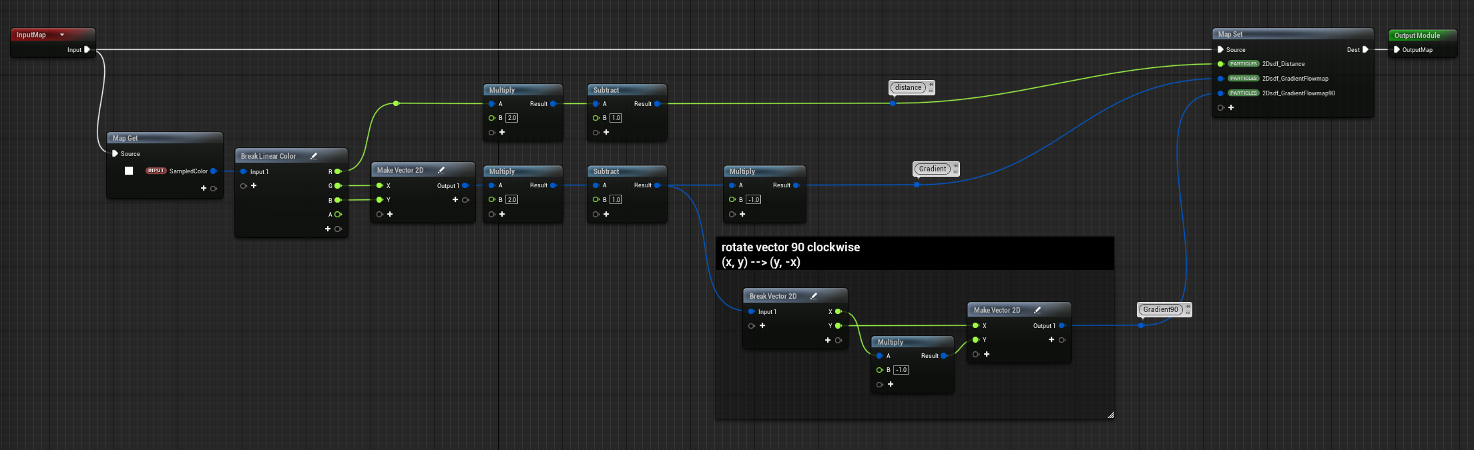The height and width of the screenshot is (450, 1474).
Task: Toggle the pin icon on distance comment bubble
Action: pos(931,85)
